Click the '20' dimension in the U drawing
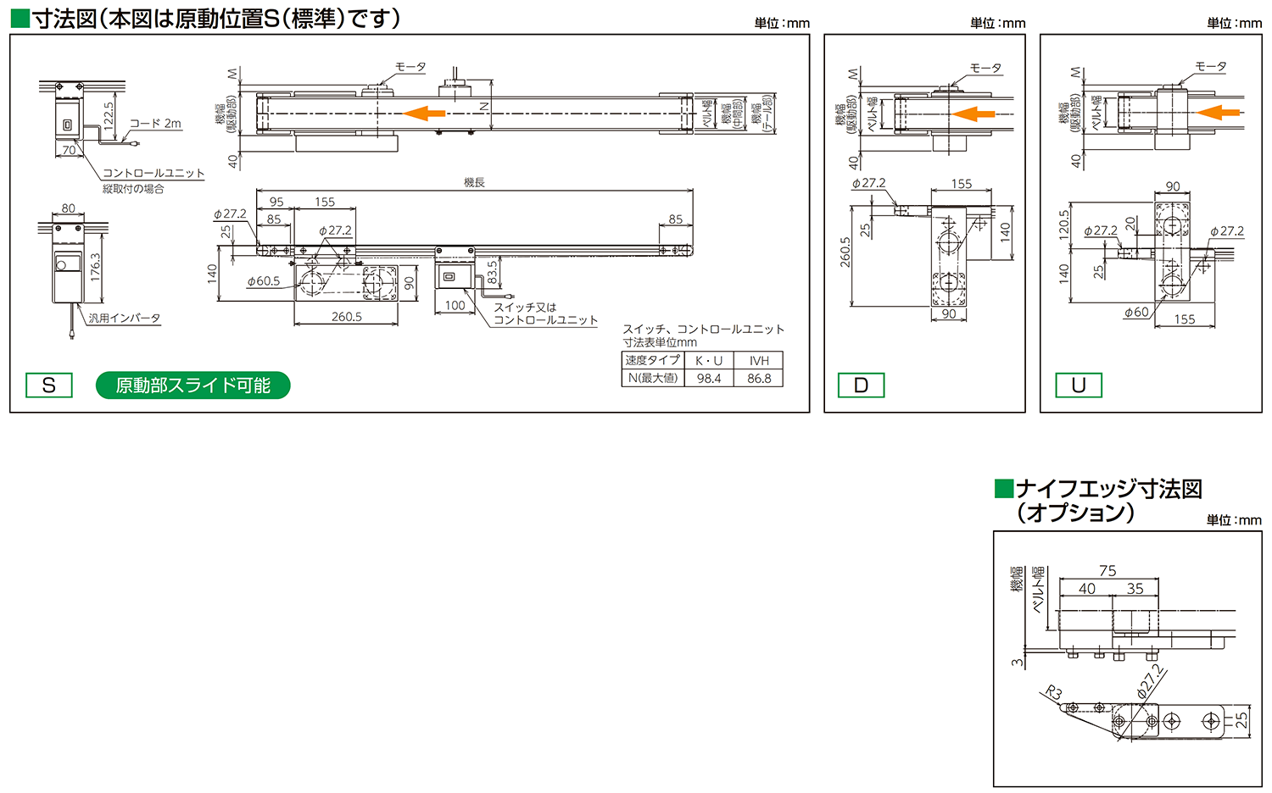1272x793 pixels. pos(1130,224)
